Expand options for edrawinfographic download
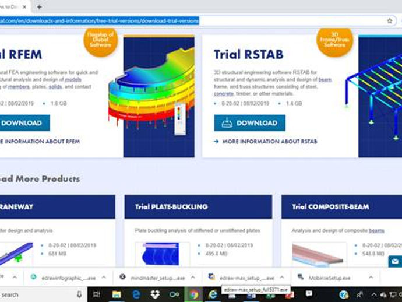The height and width of the screenshot is (302, 402). pyautogui.click(x=104, y=277)
